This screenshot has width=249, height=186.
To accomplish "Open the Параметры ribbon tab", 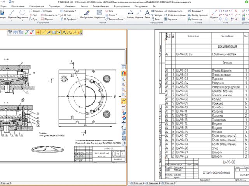I will pyautogui.click(x=54, y=6).
